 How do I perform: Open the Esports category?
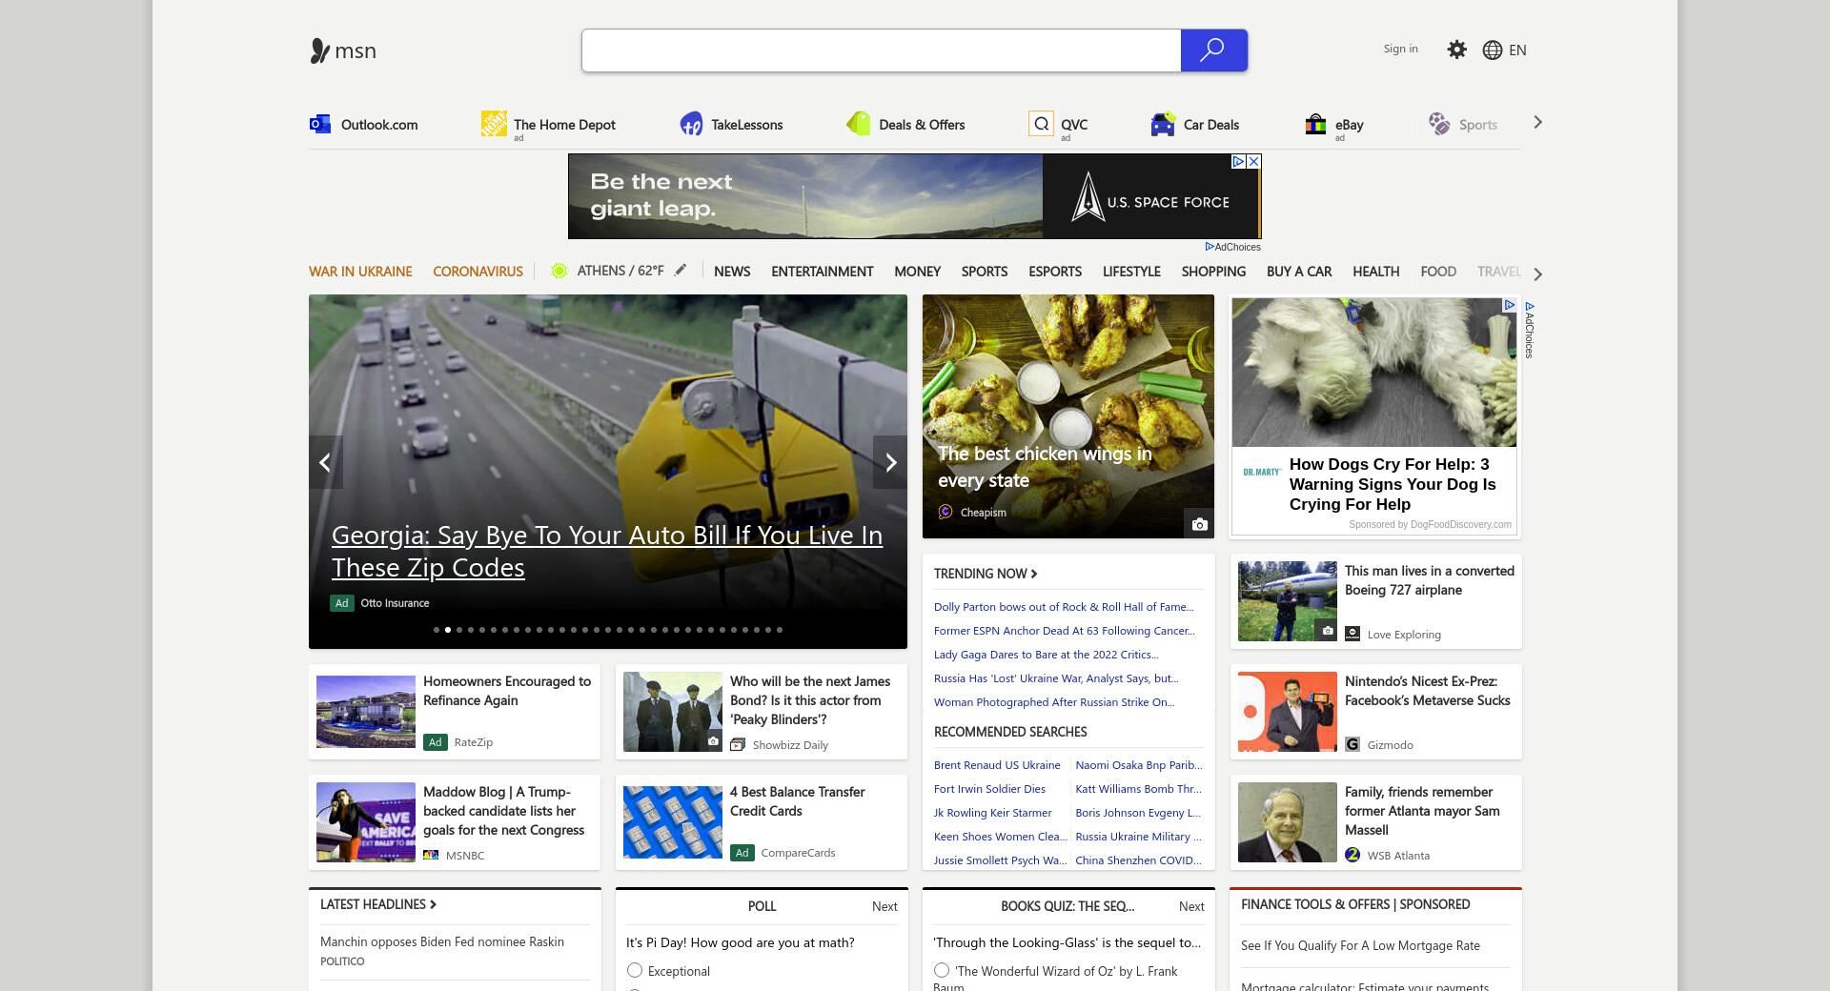(x=1055, y=272)
